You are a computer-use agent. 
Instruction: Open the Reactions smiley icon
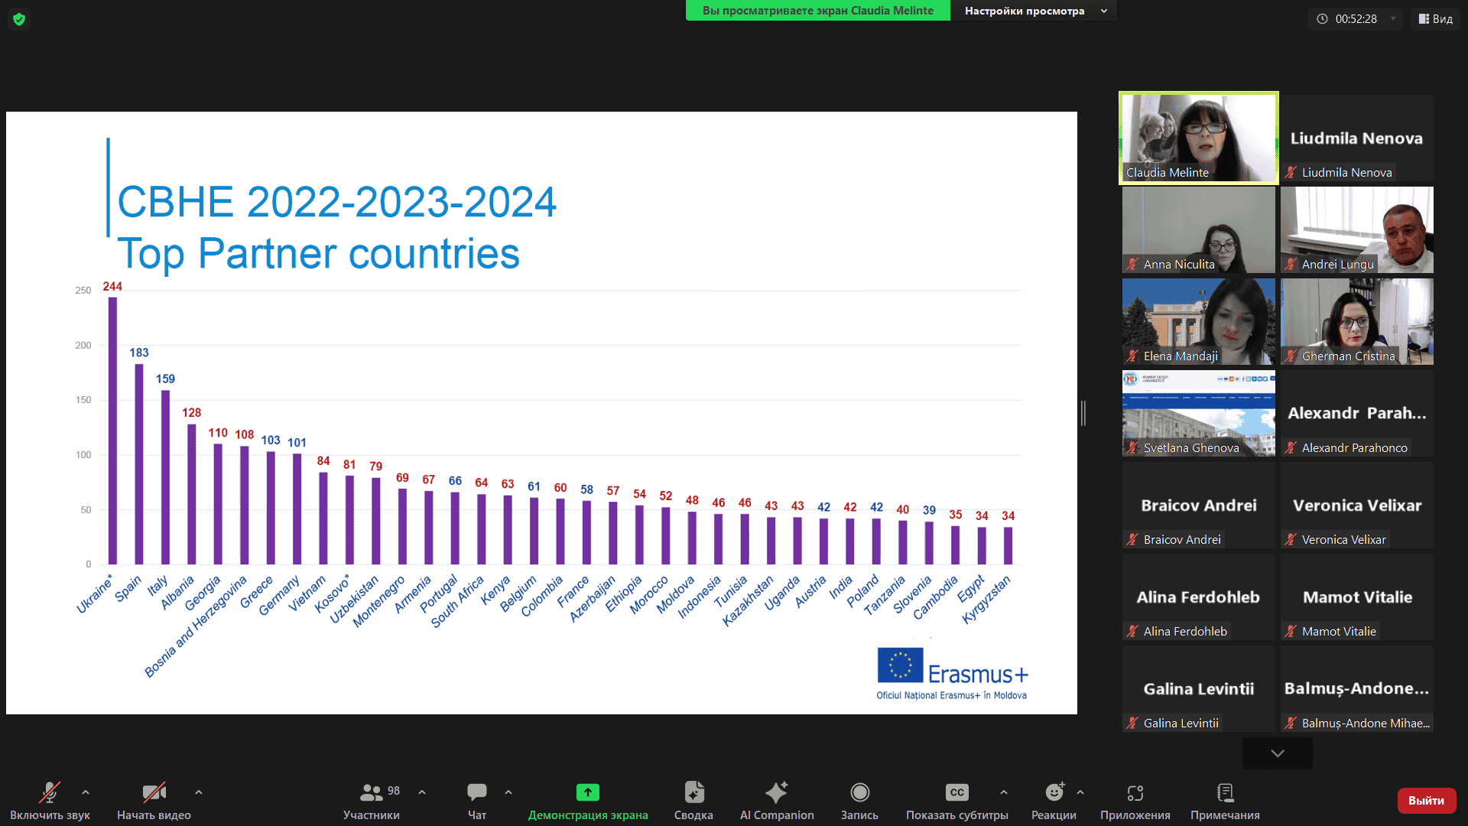click(1054, 792)
